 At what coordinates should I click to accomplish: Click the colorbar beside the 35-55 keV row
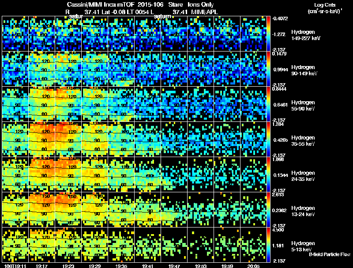coord(268,140)
